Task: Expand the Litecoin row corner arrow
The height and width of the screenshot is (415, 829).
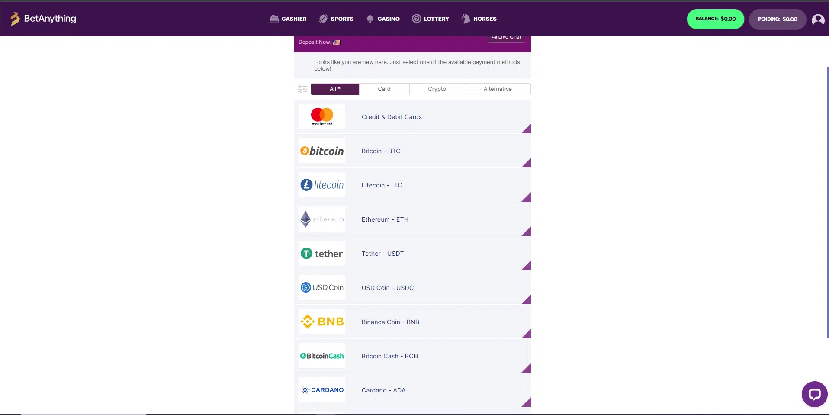Action: pyautogui.click(x=527, y=198)
